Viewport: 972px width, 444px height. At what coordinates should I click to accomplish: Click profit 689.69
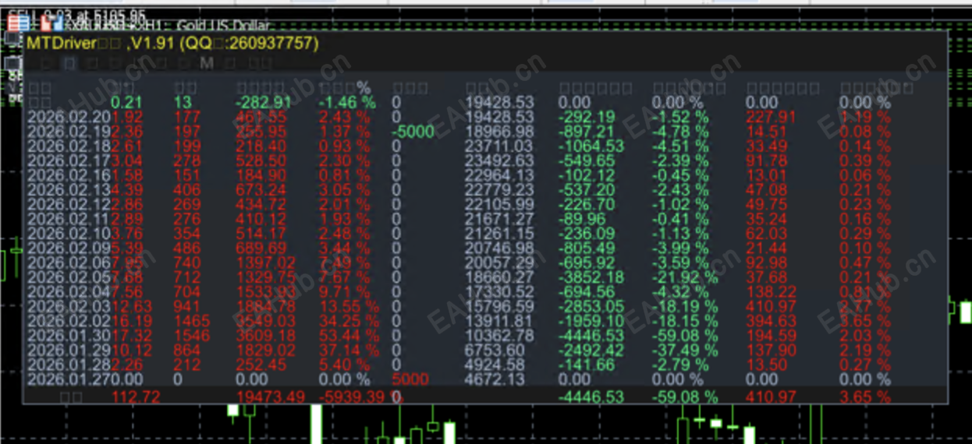261,250
